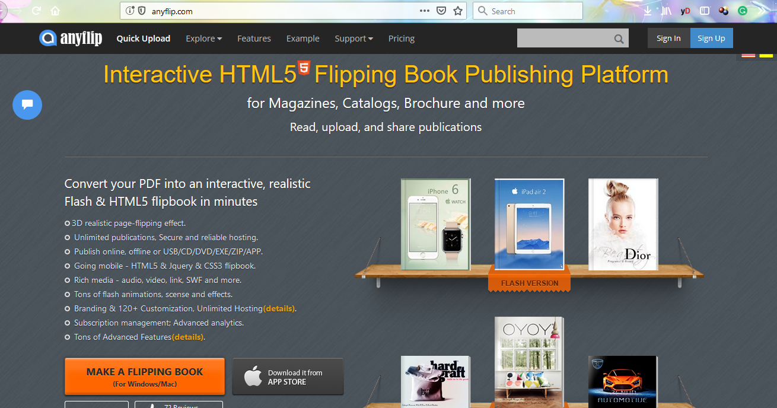The width and height of the screenshot is (777, 408).
Task: Click Download it from App Store button
Action: [x=288, y=377]
